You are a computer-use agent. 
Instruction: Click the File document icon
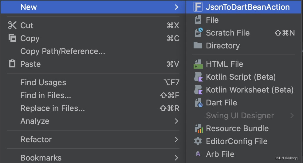coord(198,20)
